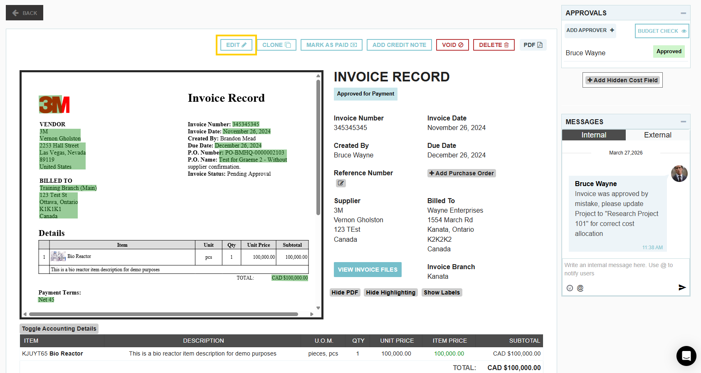701x373 pixels.
Task: Click the 3M logo in PDF
Action: point(54,105)
